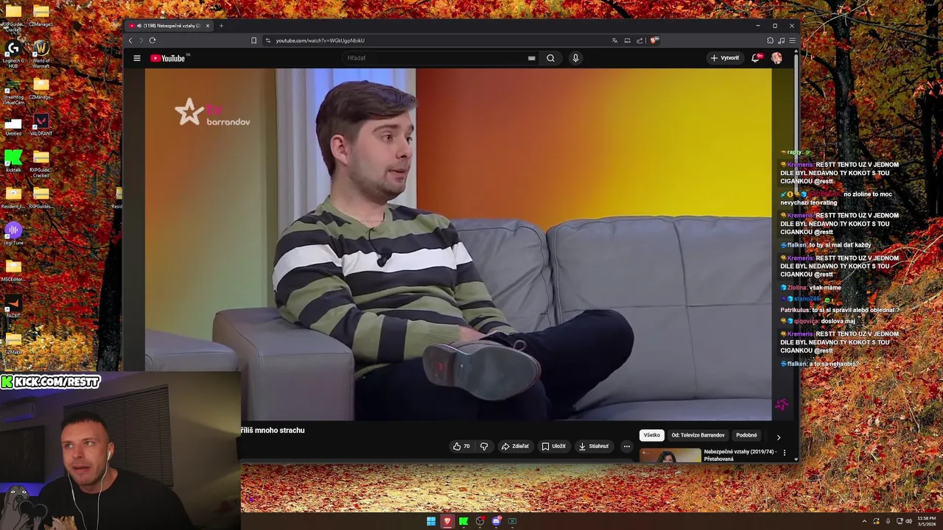Open the VALORANT desktop shortcut
This screenshot has height=530, width=943.
[x=41, y=125]
